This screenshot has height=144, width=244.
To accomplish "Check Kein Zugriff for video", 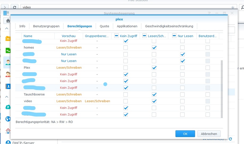I will pos(126,101).
